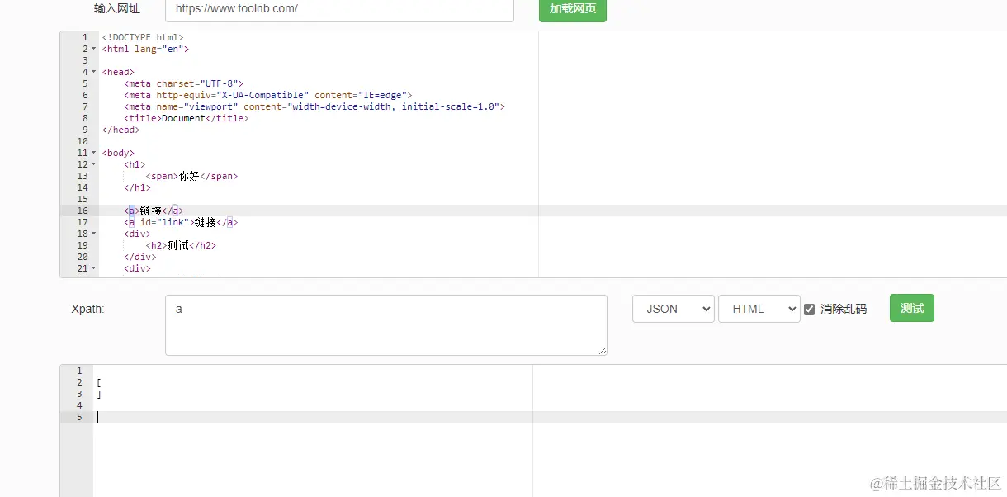Collapse the h1 fold arrow on line 12
The image size is (1007, 497).
click(93, 164)
